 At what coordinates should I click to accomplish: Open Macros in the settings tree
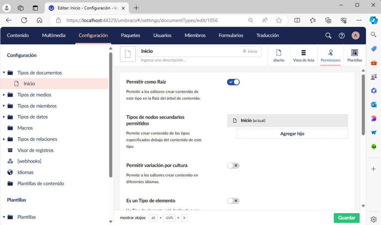[25, 128]
